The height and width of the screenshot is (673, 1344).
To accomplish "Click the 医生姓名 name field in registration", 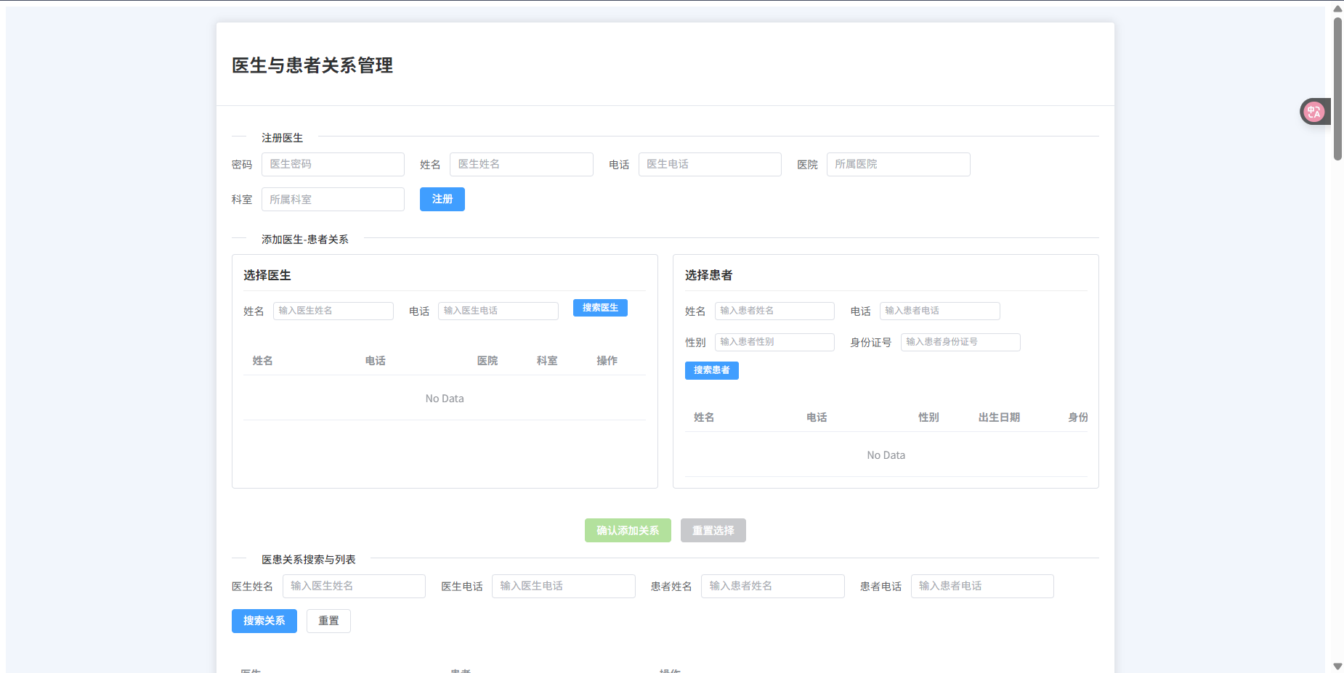I will tap(521, 164).
